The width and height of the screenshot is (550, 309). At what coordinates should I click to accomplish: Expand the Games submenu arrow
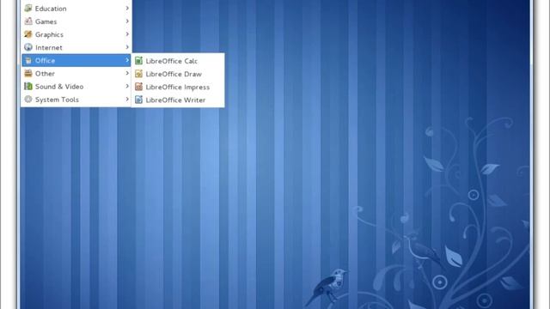tap(127, 21)
